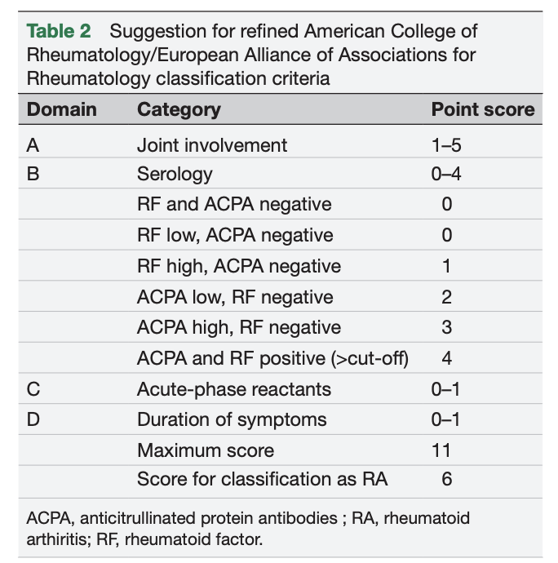Click the "Point score" column header

pos(483,109)
